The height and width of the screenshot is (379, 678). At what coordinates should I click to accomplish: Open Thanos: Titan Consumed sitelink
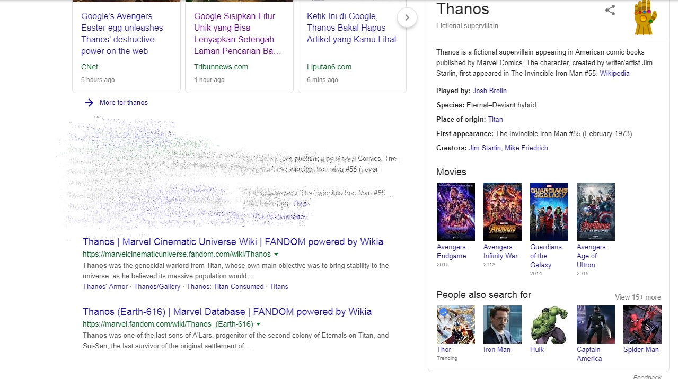(225, 286)
